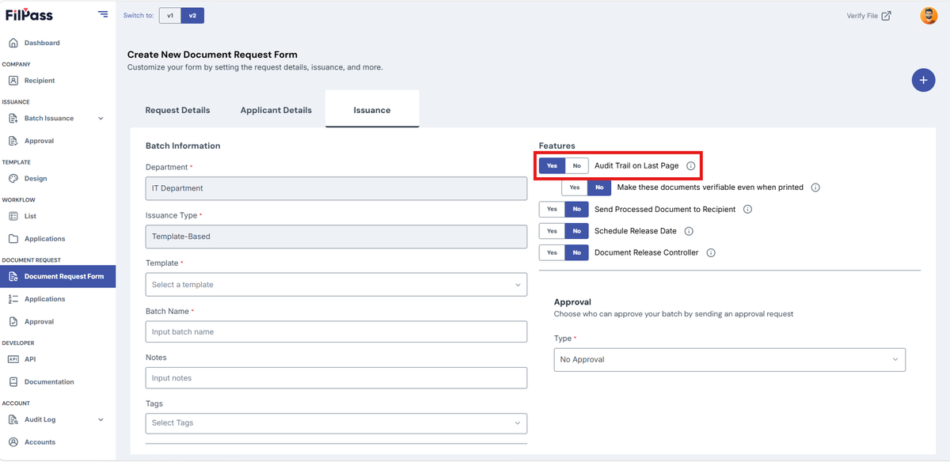Click info icon beside Document Release Controller
950x462 pixels.
711,253
